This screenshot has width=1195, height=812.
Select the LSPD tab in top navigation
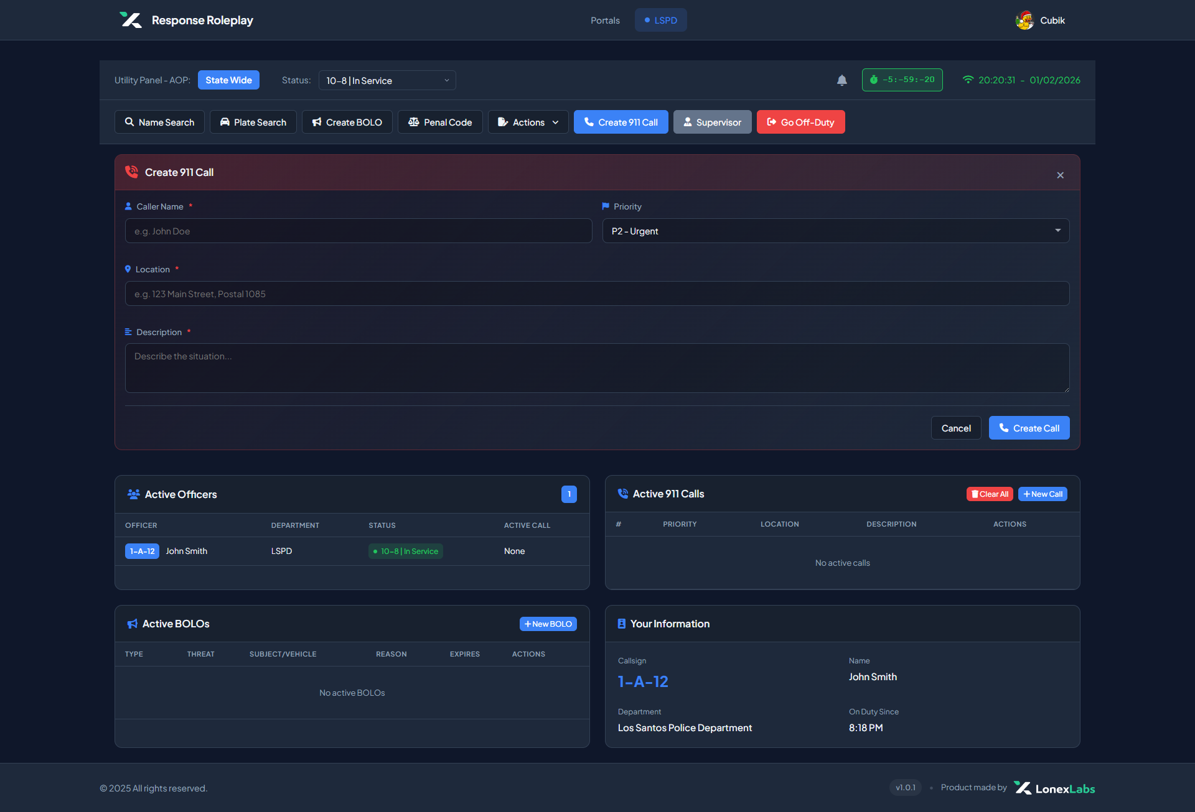pos(661,20)
